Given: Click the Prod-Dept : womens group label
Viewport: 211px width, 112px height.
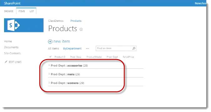Looking at the screenshot, I should click(67, 83).
